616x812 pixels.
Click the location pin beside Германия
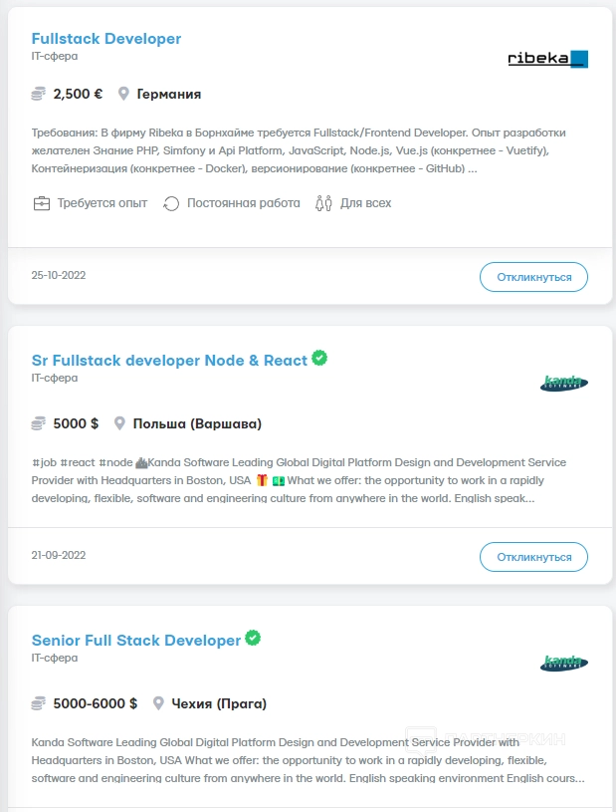(x=124, y=95)
